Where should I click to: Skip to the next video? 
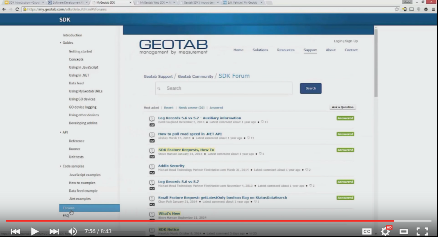coord(54,231)
